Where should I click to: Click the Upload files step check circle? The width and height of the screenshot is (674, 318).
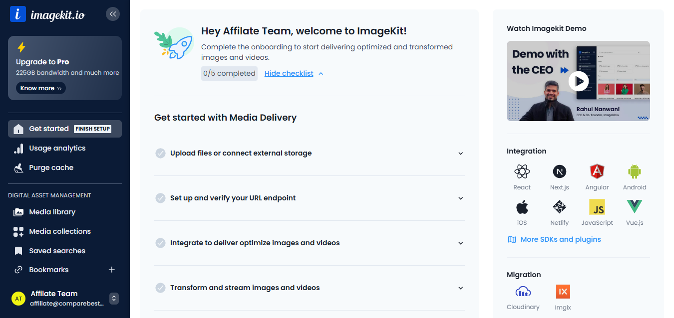[x=160, y=153]
